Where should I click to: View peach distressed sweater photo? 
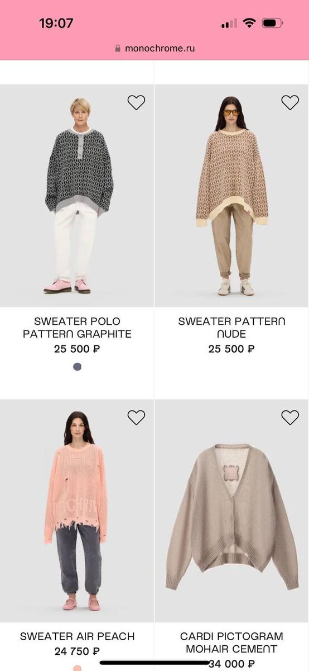point(77,511)
